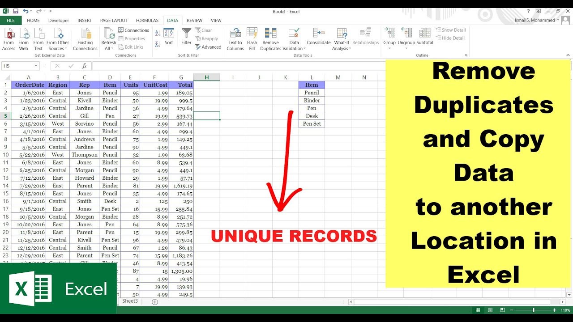This screenshot has width=573, height=322.
Task: Select the Desk cell in column D
Action: [110, 201]
